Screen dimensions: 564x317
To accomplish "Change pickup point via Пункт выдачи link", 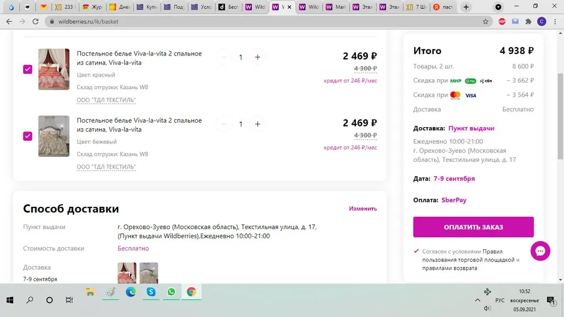I will 471,128.
